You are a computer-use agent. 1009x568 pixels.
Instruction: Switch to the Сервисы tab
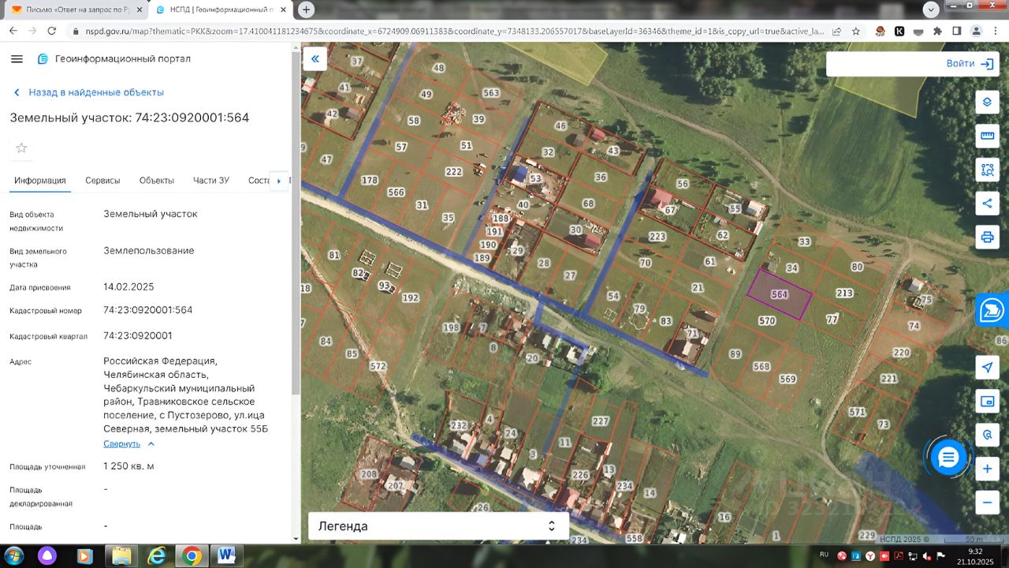coord(102,181)
